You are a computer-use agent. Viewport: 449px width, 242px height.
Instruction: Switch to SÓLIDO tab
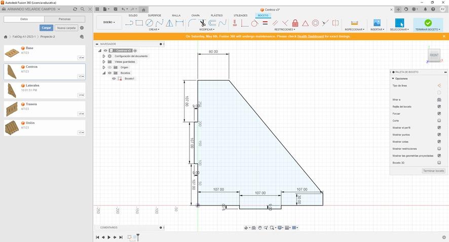[x=133, y=16]
